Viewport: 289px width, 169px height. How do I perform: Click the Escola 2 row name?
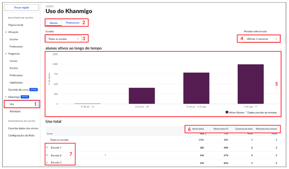pyautogui.click(x=56, y=156)
